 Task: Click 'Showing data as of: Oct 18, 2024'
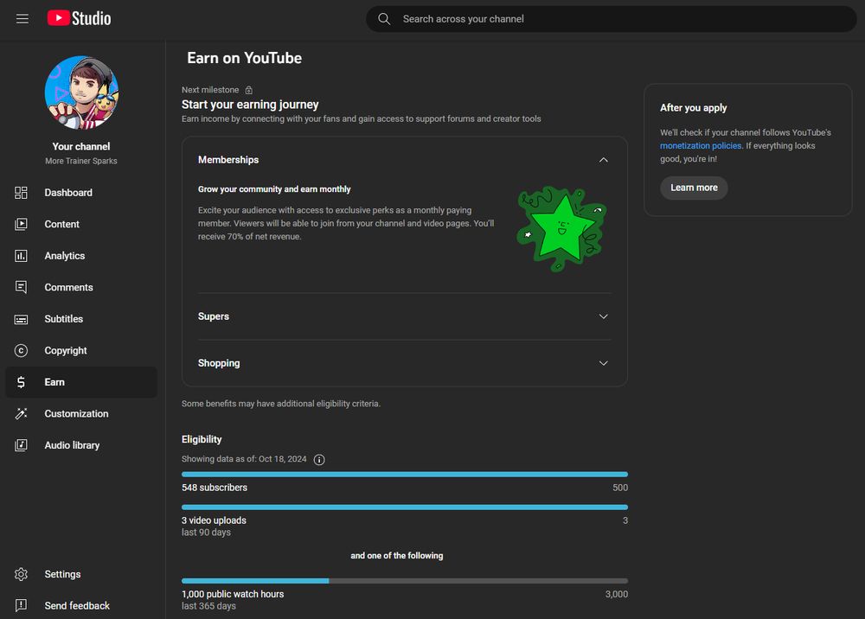[x=244, y=459]
